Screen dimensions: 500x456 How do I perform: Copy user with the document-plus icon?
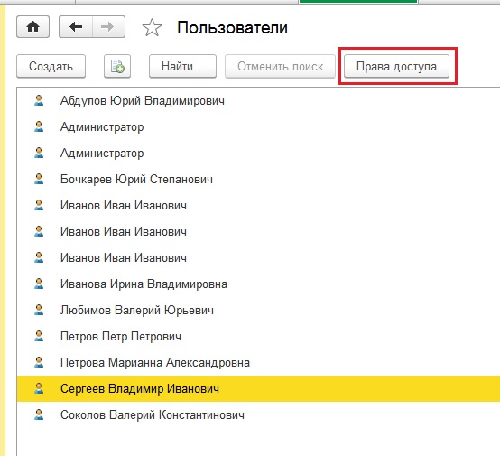coord(117,67)
